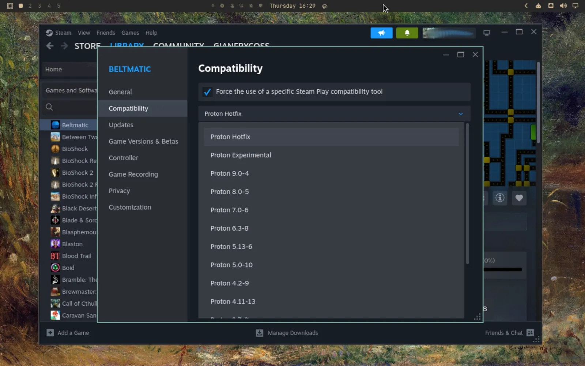
Task: Select Proton 4.11-13 option
Action: click(331, 302)
